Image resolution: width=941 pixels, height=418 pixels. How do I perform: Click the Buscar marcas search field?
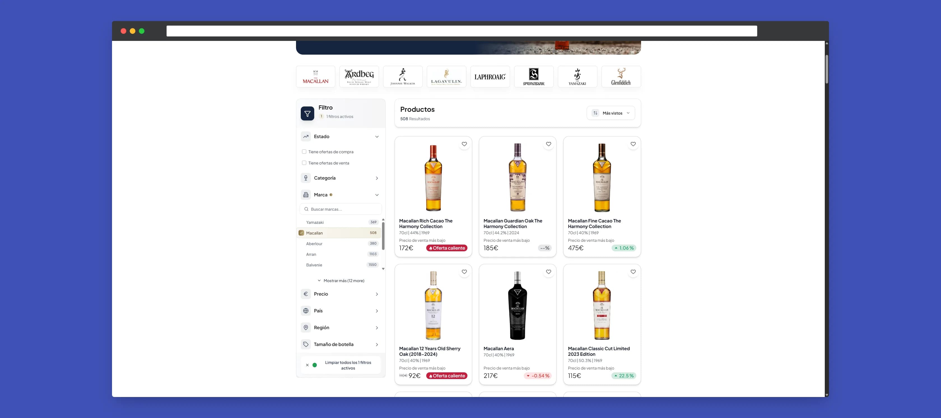tap(341, 209)
